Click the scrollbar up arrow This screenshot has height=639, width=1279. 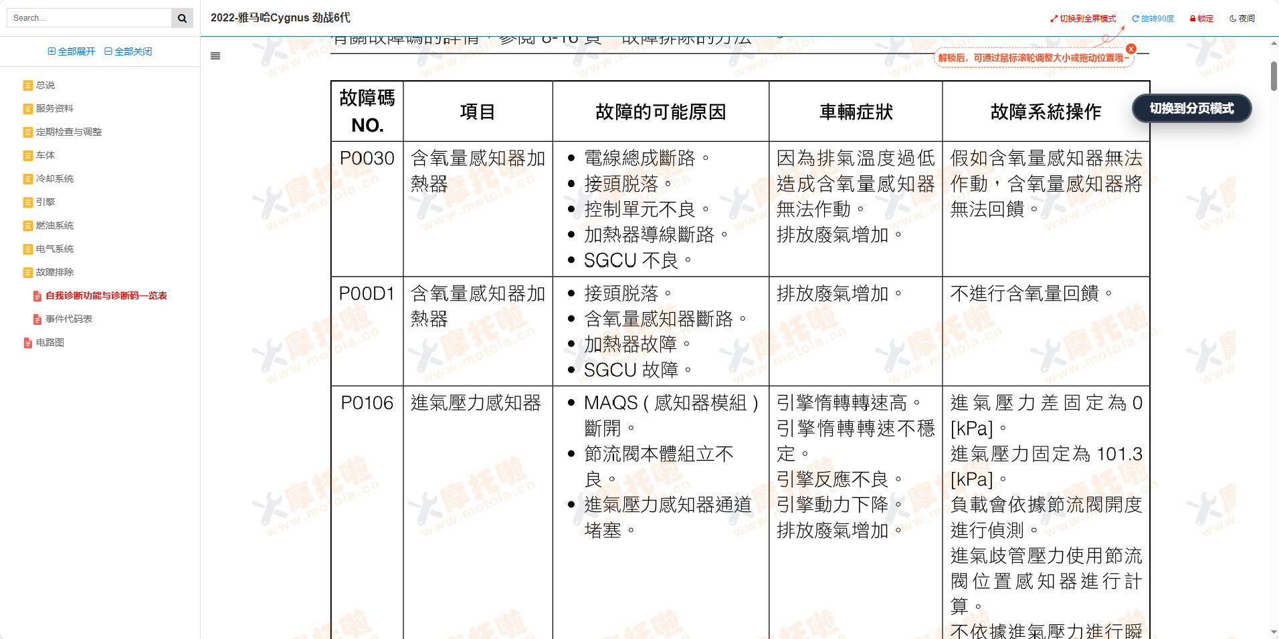coord(1274,43)
